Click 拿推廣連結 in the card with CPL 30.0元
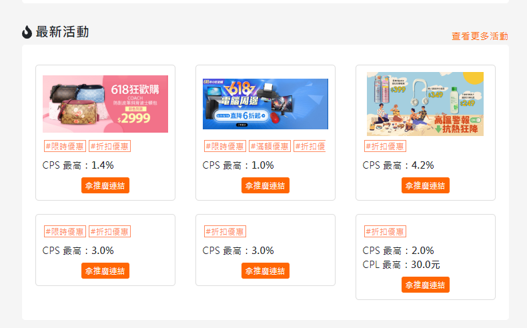 (425, 285)
